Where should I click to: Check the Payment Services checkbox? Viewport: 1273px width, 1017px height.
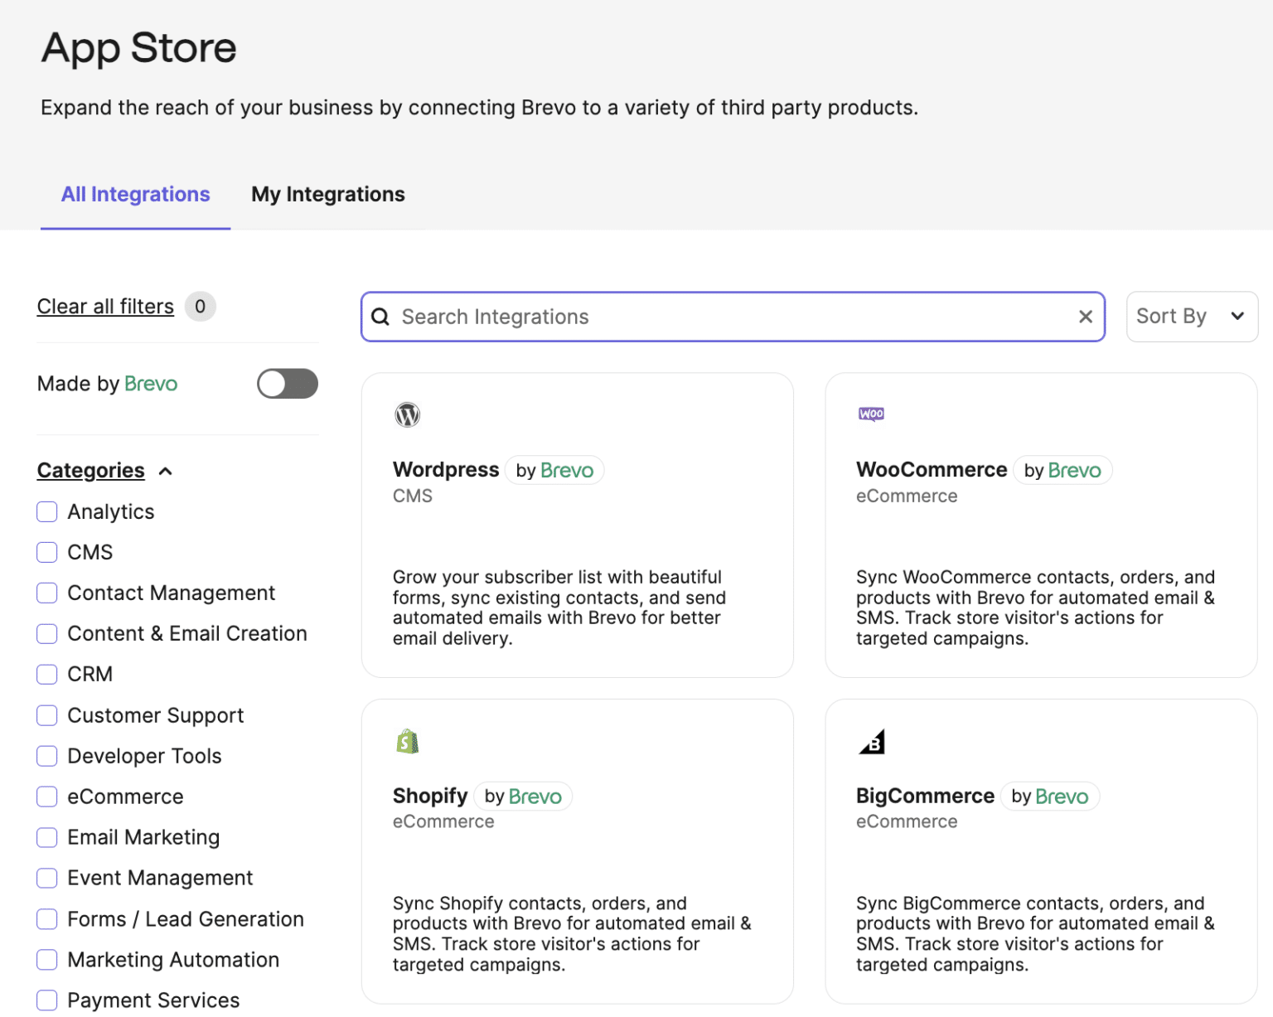[47, 1000]
